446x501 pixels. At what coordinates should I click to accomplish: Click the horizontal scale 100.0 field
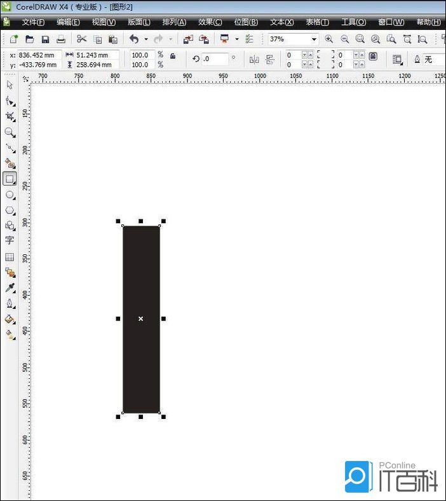142,55
